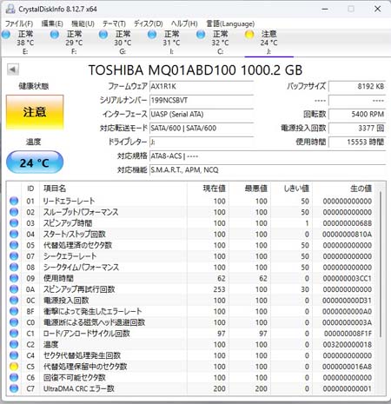Image resolution: width=391 pixels, height=404 pixels.
Task: Select the F: drive status icon
Action: click(x=55, y=35)
